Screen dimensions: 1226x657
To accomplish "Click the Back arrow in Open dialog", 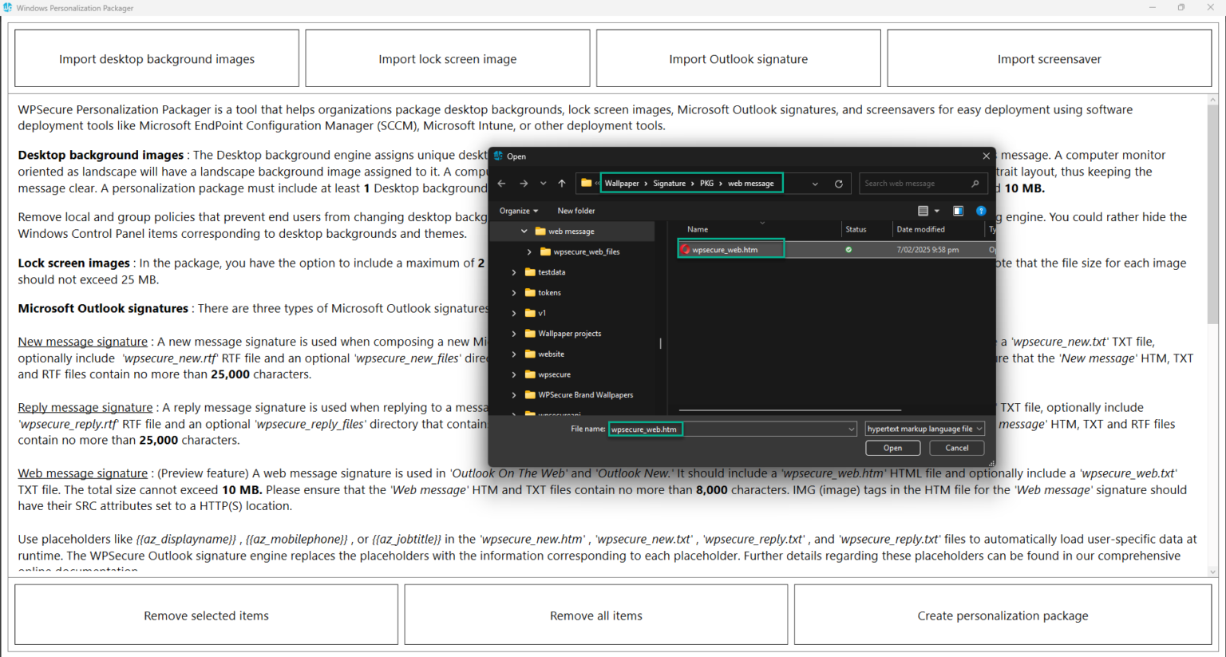I will [x=501, y=184].
